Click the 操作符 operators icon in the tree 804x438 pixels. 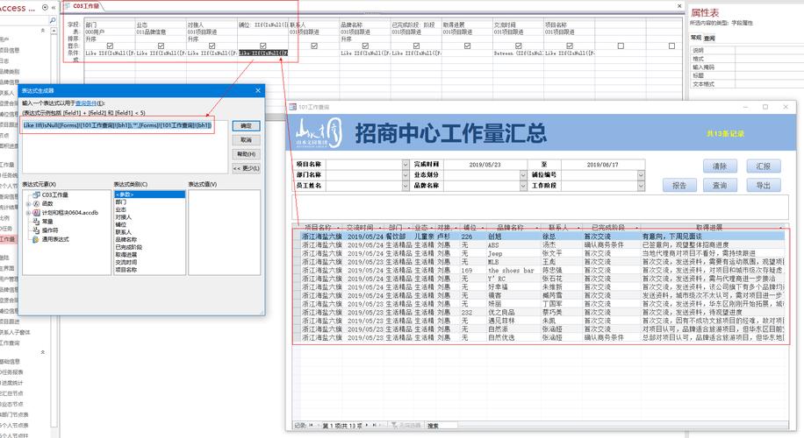point(36,230)
